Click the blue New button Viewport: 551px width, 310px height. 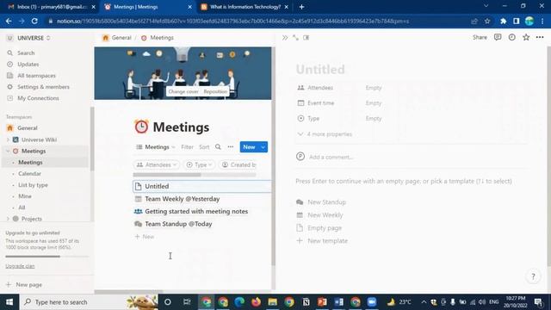tap(249, 147)
